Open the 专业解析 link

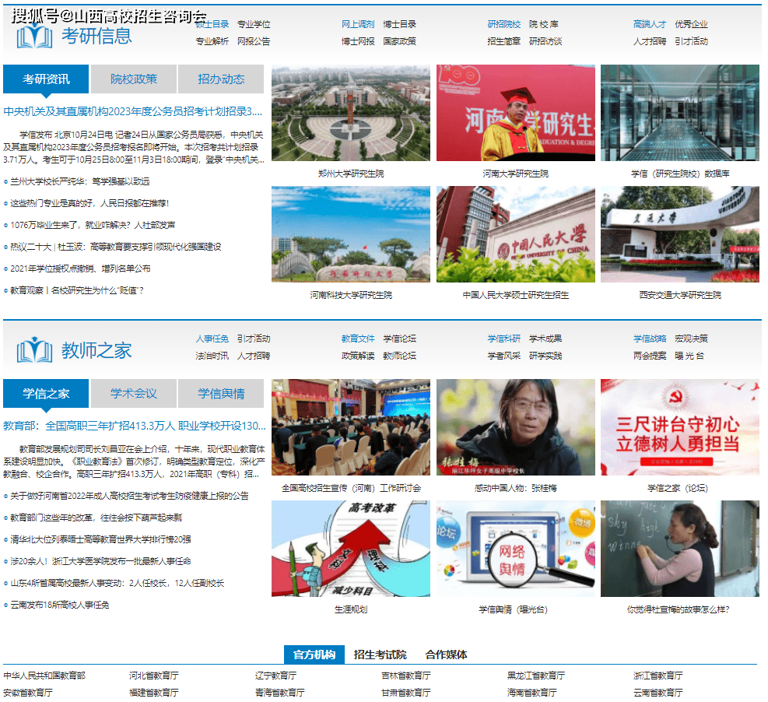point(212,41)
